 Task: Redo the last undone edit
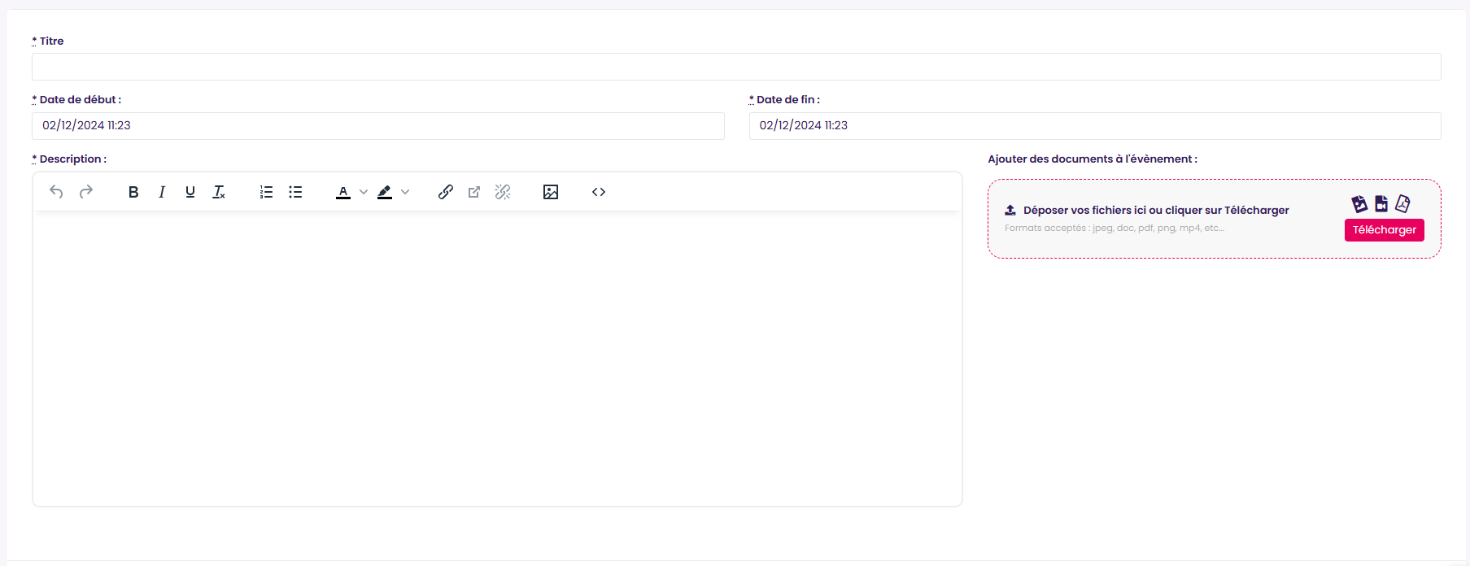click(x=85, y=192)
